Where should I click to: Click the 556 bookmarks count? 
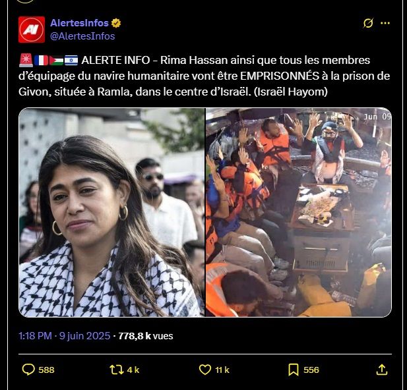click(x=311, y=370)
